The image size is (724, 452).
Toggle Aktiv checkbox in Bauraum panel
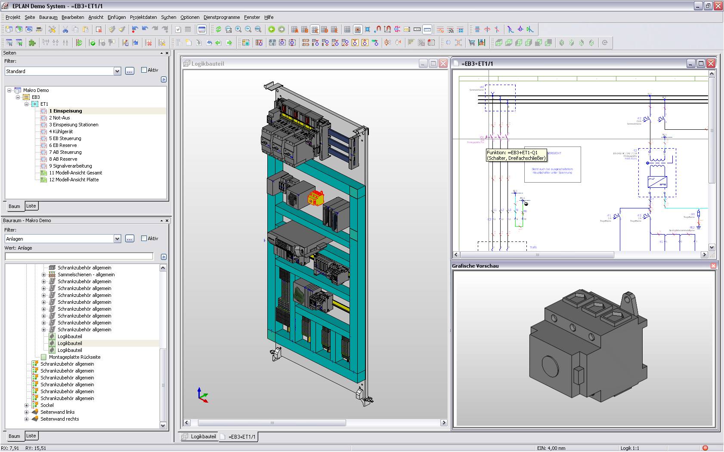[144, 238]
